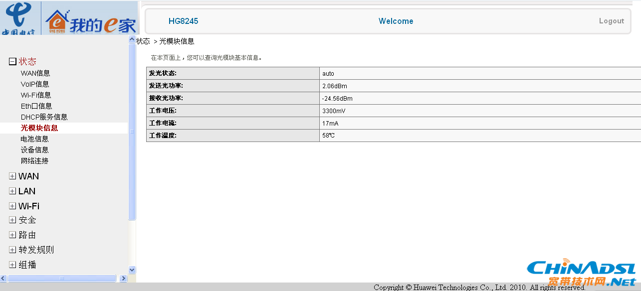
Task: Click the sidebar scroll down arrow
Action: point(132,270)
